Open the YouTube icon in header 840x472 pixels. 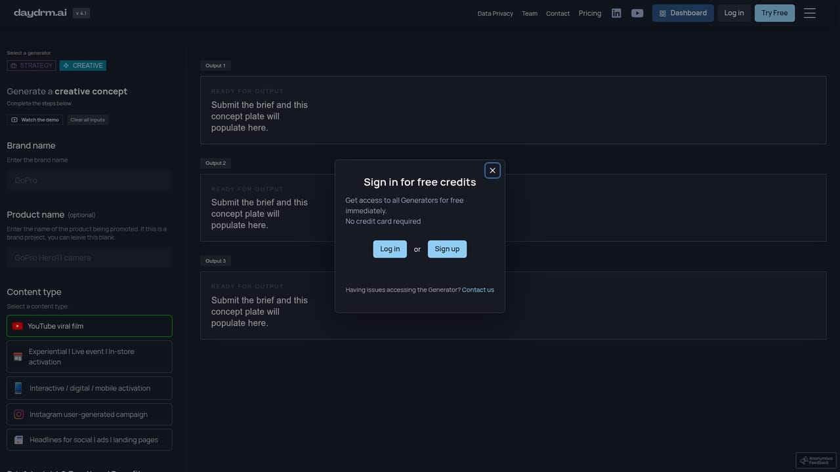pos(637,13)
